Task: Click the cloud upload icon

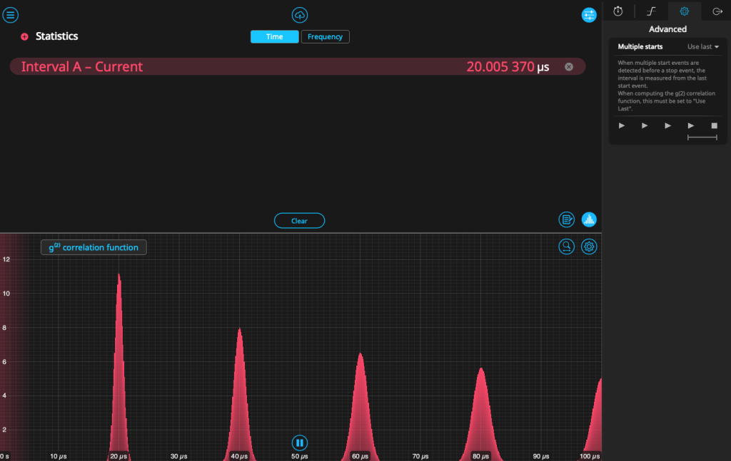Action: [300, 15]
